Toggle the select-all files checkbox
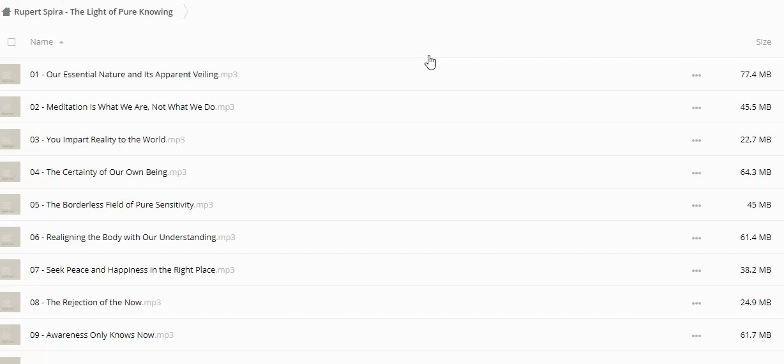 (x=11, y=42)
